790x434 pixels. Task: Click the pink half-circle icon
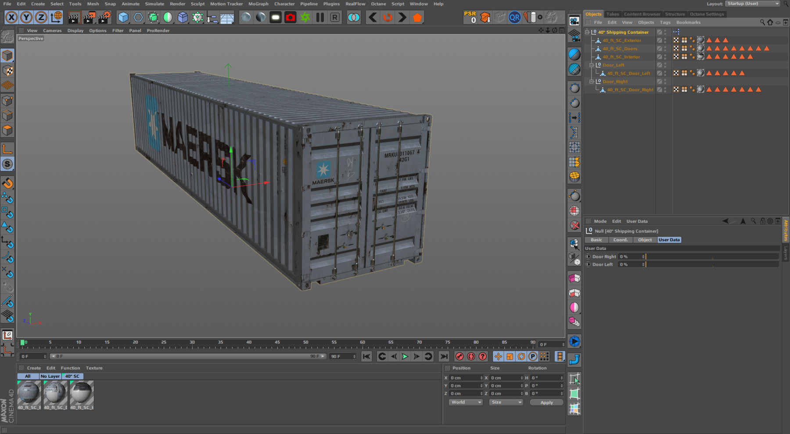[x=575, y=307]
